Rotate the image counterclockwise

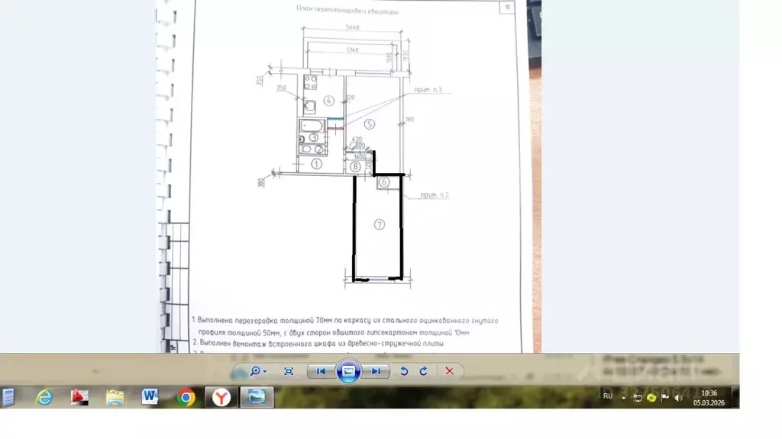click(404, 371)
